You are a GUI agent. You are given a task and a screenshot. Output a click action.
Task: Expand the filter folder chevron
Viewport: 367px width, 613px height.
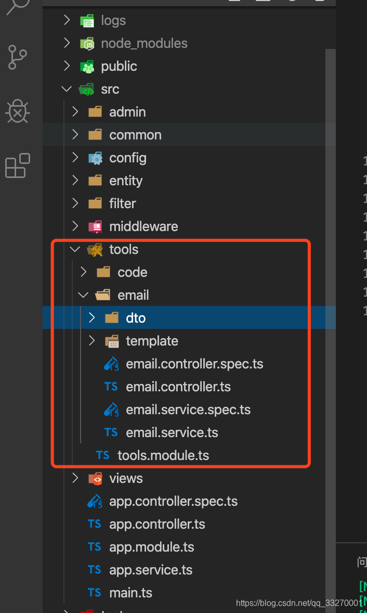tap(75, 203)
